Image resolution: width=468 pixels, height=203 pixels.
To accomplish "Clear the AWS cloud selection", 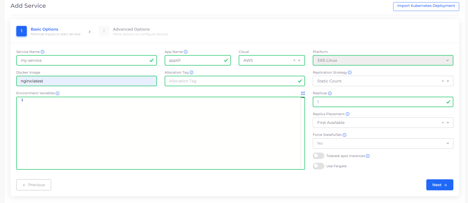I will click(294, 60).
